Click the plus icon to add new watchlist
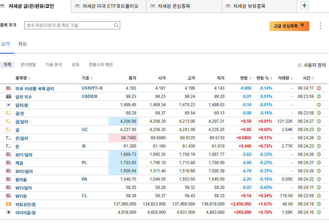The image size is (329, 223). 305,6
